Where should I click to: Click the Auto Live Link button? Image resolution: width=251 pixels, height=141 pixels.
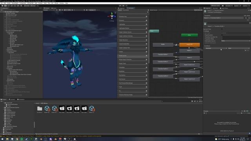pyautogui.click(x=198, y=10)
